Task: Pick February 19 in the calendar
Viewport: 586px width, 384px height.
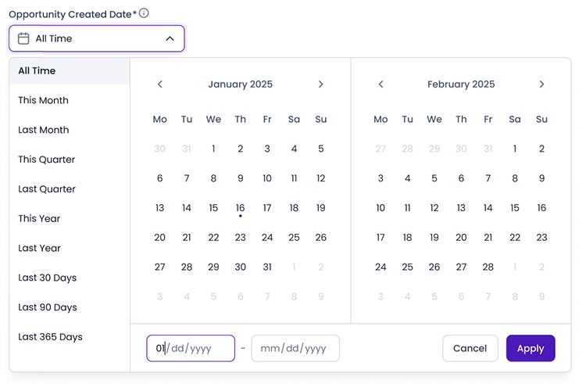Action: (x=434, y=238)
